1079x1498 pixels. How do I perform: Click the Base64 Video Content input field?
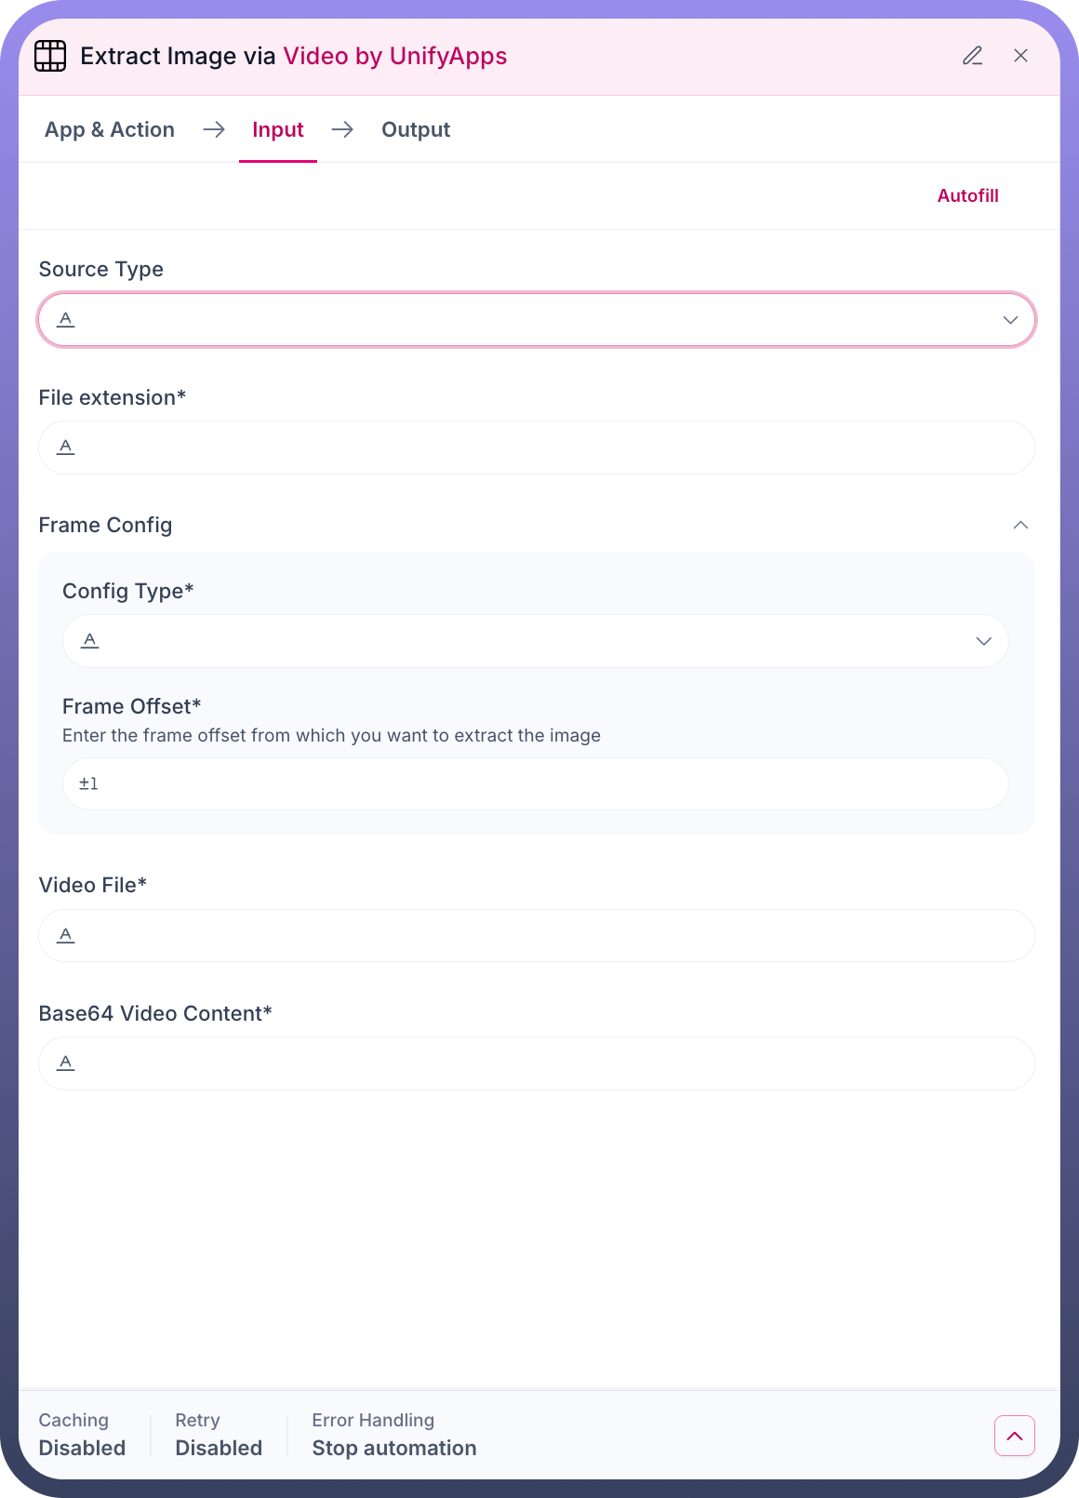point(549,1063)
